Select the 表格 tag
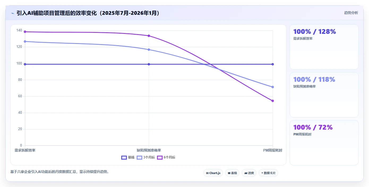Screen dimensions: 369x187 tap(232, 173)
